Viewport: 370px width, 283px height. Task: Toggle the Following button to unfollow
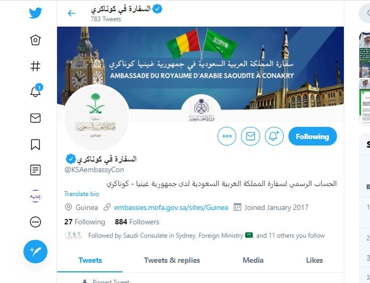pyautogui.click(x=312, y=136)
